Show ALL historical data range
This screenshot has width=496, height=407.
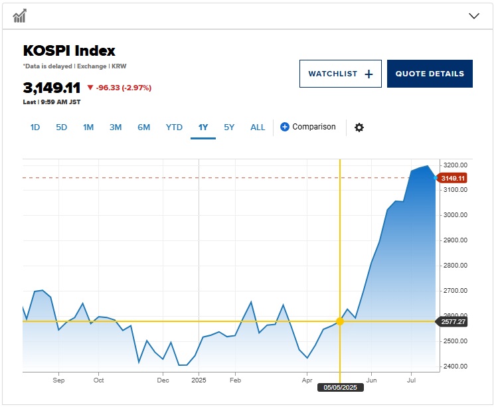point(258,127)
